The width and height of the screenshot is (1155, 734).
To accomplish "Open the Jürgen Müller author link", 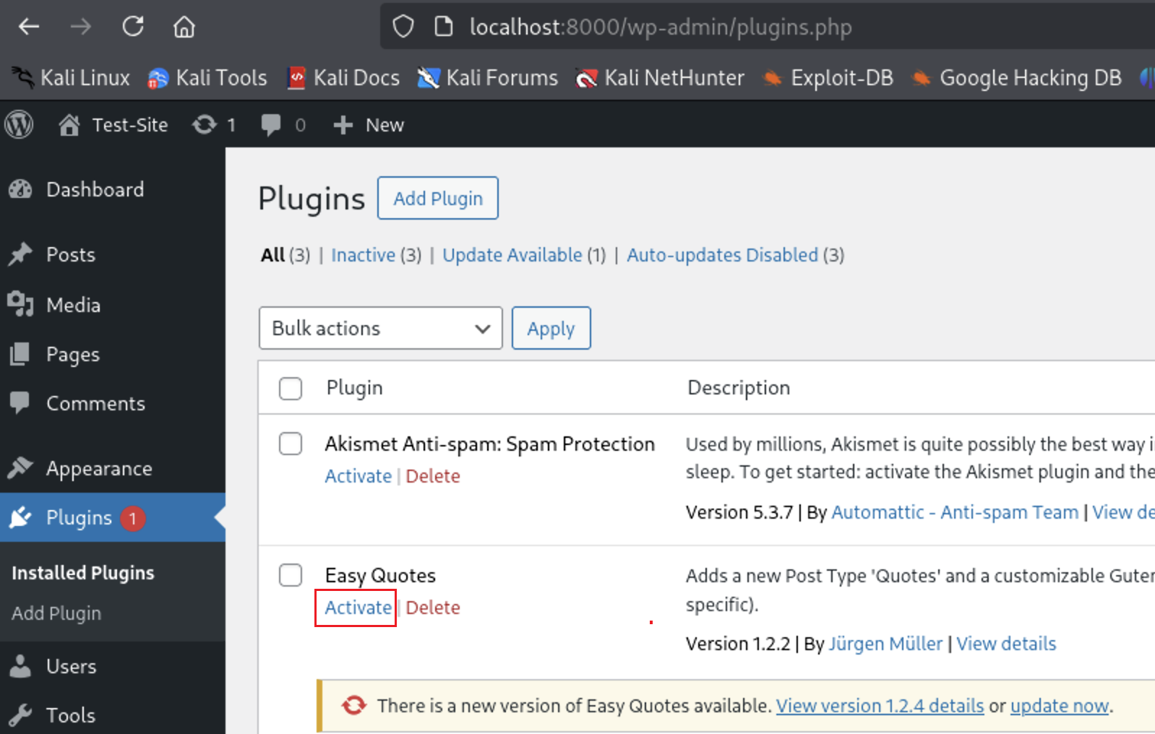I will point(885,644).
